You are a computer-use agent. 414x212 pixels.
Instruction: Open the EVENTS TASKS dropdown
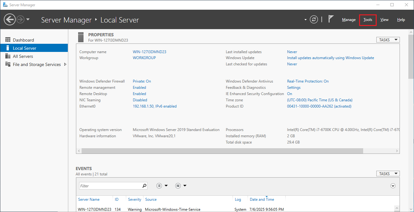pos(388,174)
